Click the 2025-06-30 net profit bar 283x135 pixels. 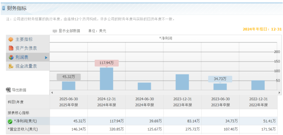[69, 86]
